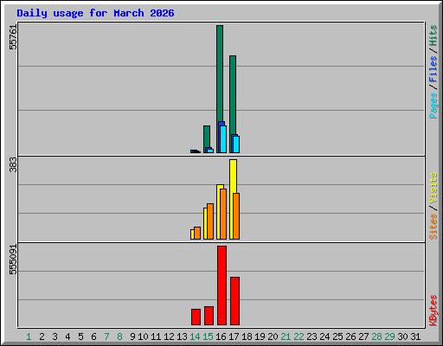Click the yellow Visits legend label
The height and width of the screenshot is (346, 443).
433,189
